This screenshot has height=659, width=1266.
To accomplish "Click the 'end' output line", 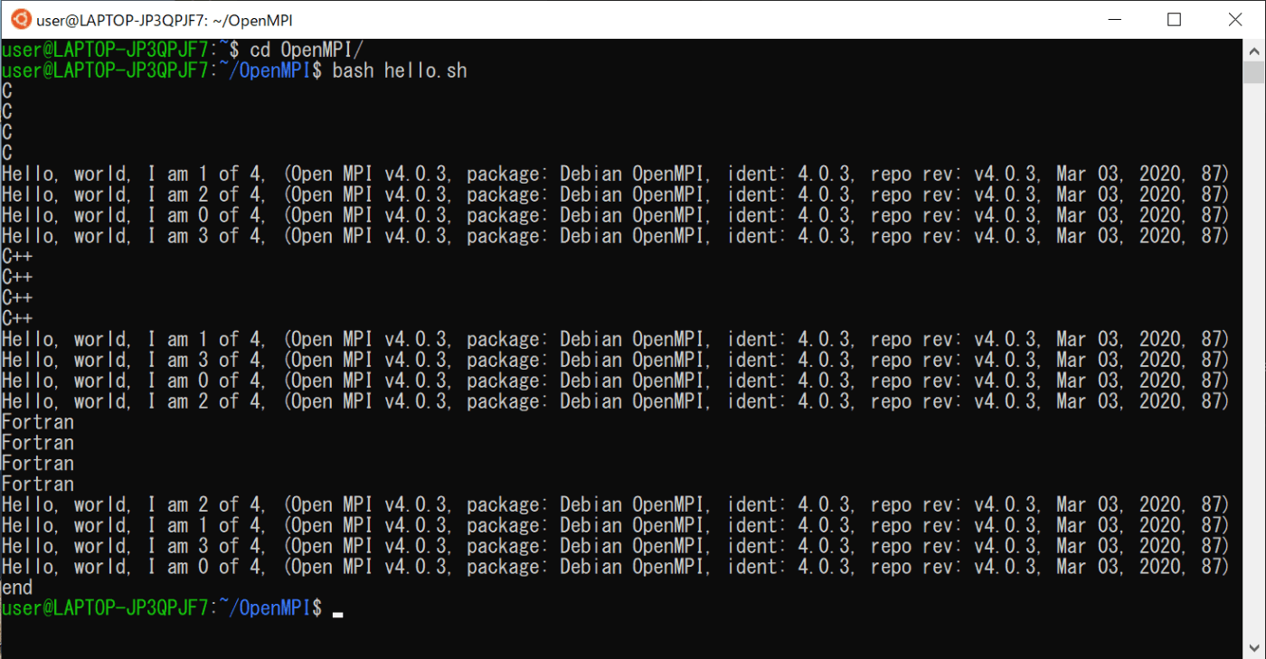I will [16, 587].
